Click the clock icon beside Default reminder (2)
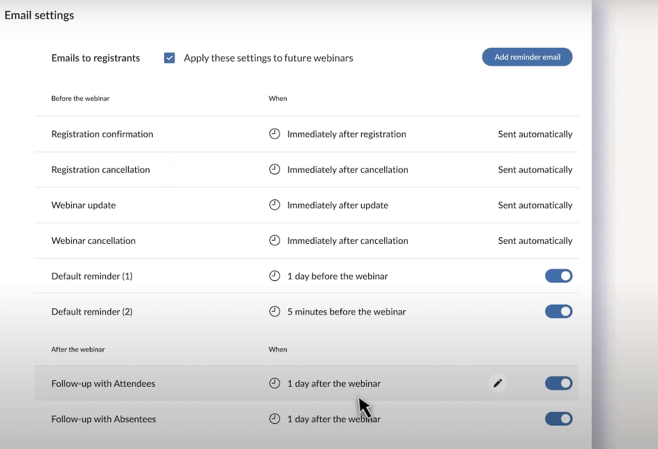 pos(274,311)
